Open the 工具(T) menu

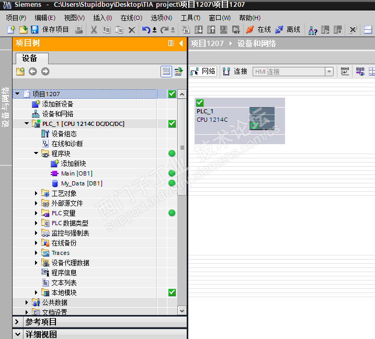(190, 18)
